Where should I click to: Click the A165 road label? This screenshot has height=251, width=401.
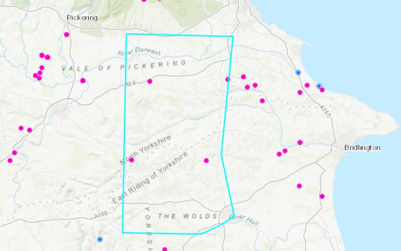tap(325, 111)
